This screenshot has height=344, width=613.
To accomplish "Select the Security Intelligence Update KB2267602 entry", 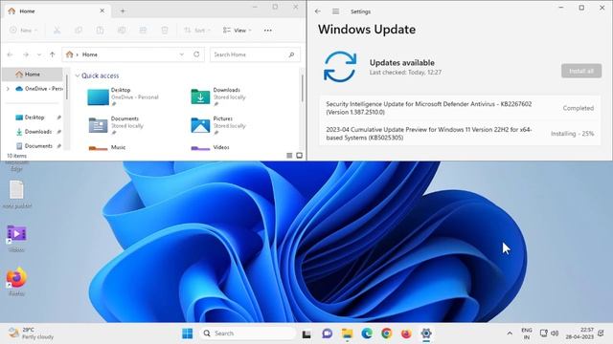I will click(x=460, y=108).
